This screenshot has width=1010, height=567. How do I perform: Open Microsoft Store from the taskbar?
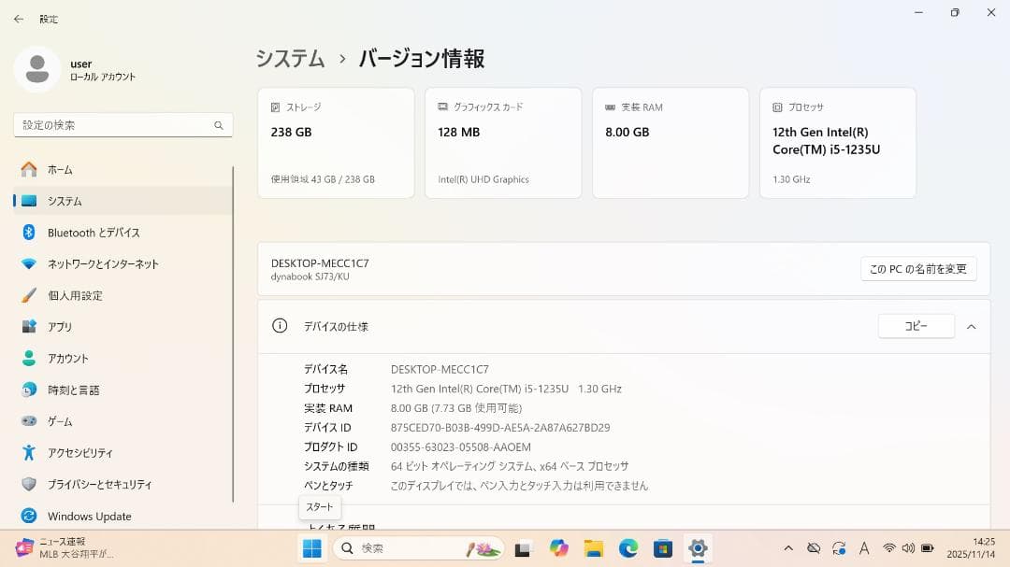(x=664, y=548)
